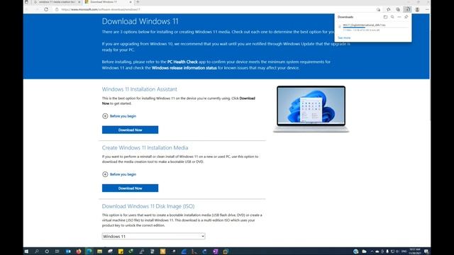
Task: Click the site lock icon in address bar
Action: point(57,9)
